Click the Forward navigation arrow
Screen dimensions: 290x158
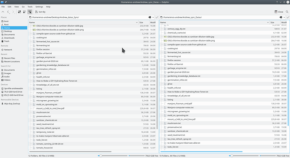click(x=13, y=12)
